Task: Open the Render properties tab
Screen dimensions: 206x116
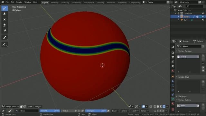Action: point(173,53)
